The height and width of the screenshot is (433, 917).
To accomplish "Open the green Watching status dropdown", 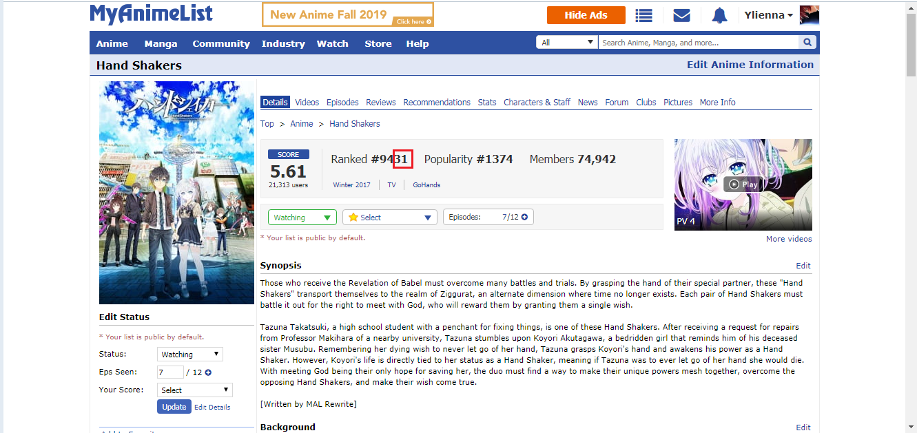I will 302,218.
